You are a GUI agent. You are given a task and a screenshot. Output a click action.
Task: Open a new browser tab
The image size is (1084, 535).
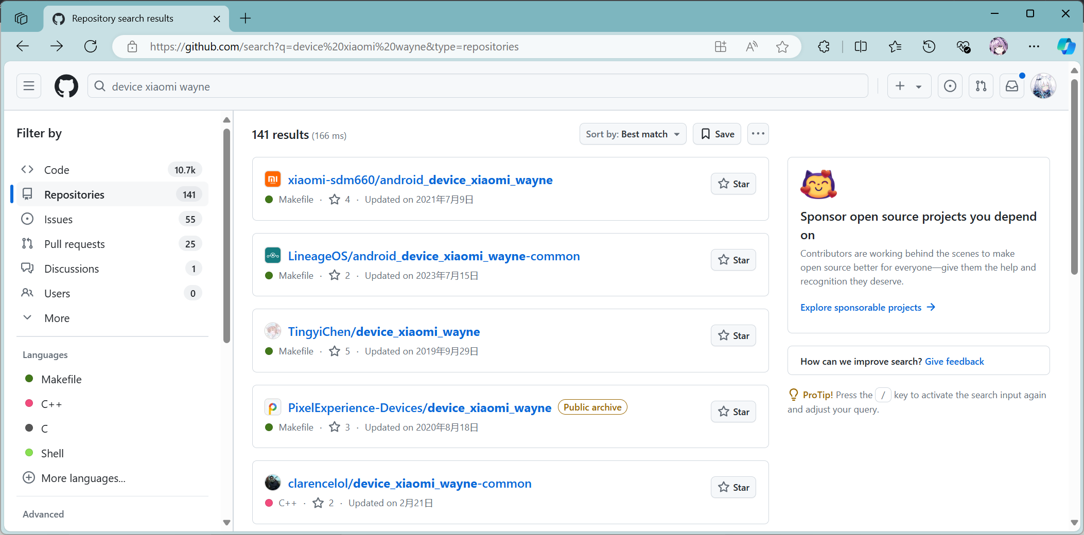click(246, 19)
